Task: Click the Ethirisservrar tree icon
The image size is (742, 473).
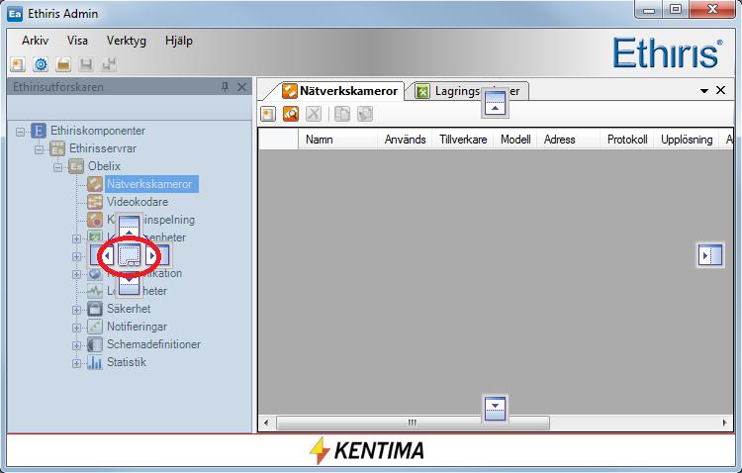Action: 57,148
